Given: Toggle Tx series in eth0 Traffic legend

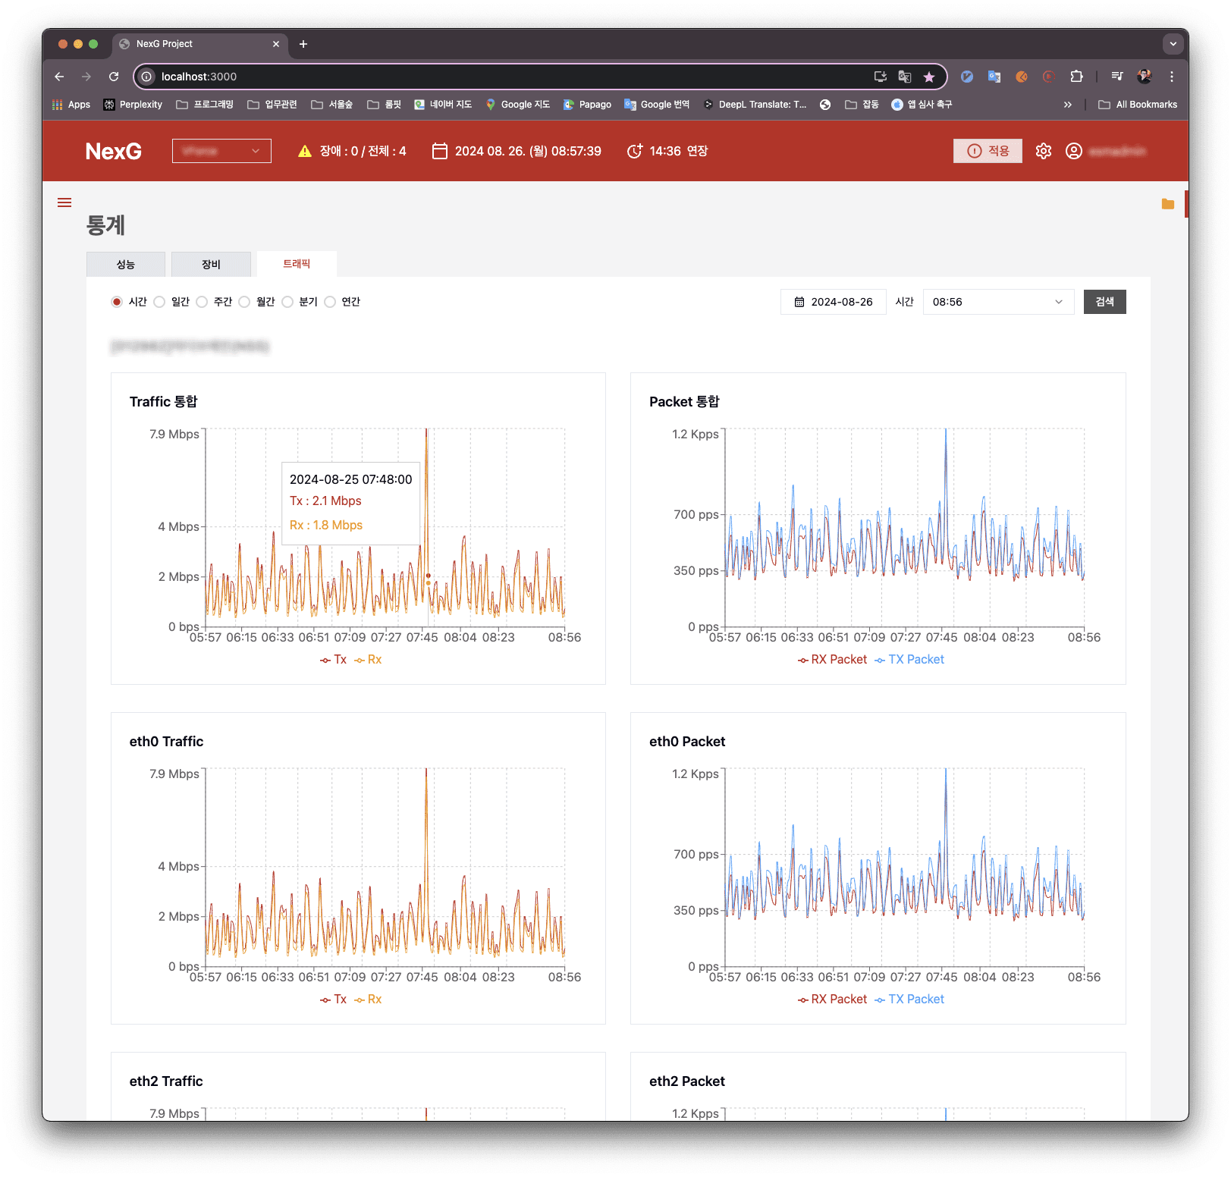Looking at the screenshot, I should click(333, 1000).
